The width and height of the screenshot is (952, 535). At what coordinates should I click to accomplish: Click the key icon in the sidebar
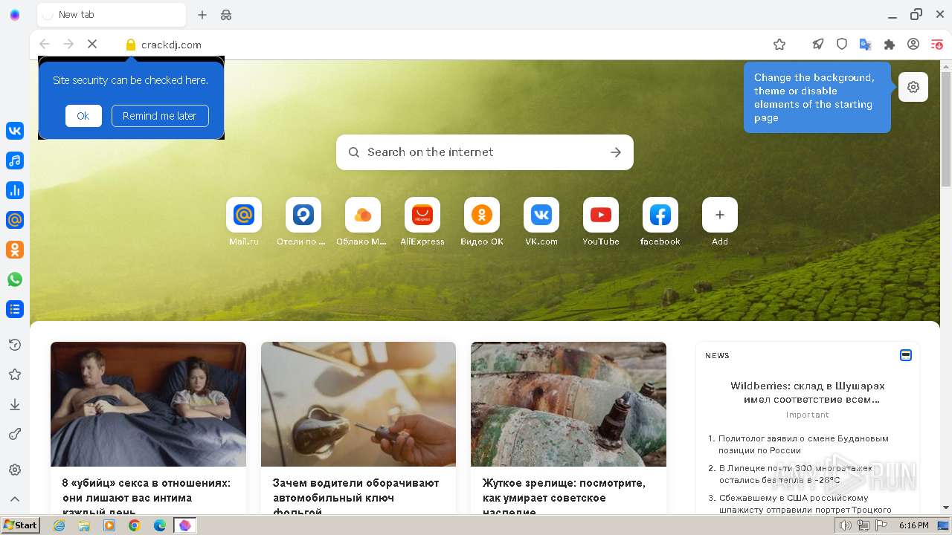(x=15, y=434)
